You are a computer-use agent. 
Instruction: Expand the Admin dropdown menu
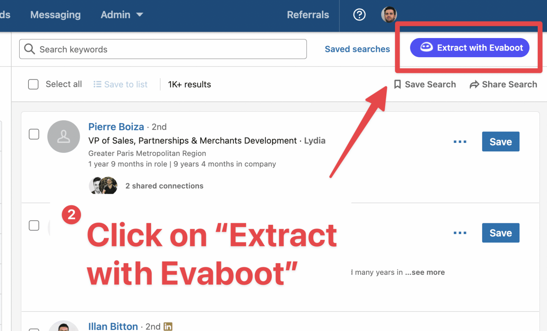pos(121,15)
